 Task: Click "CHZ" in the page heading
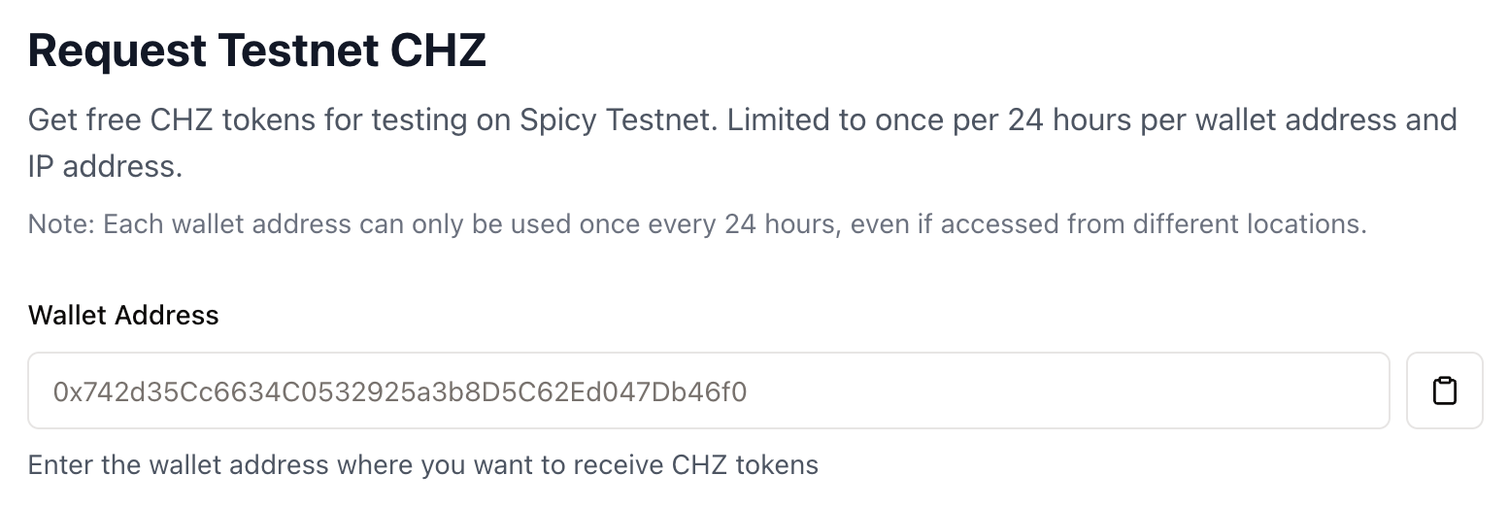[439, 51]
